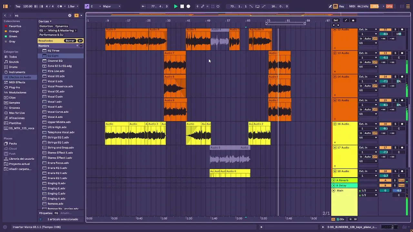Jump to previous locator arrow
The image size is (413, 232).
pyautogui.click(x=334, y=25)
